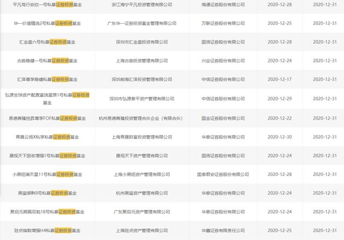Open the 易德善臻悦昇尊享FOF私募证券投资基金 fund name
The image size is (344, 240).
click(47, 118)
